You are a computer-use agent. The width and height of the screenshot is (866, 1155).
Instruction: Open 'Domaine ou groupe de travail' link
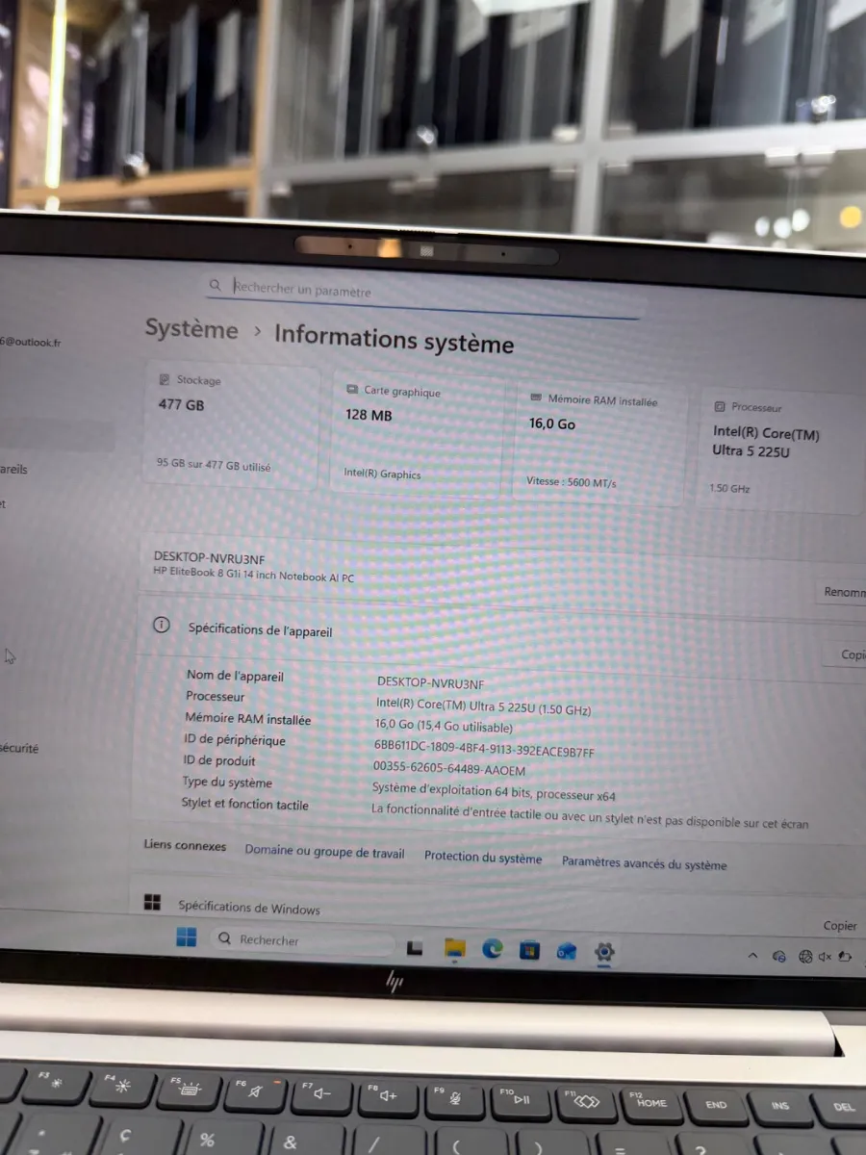click(324, 852)
